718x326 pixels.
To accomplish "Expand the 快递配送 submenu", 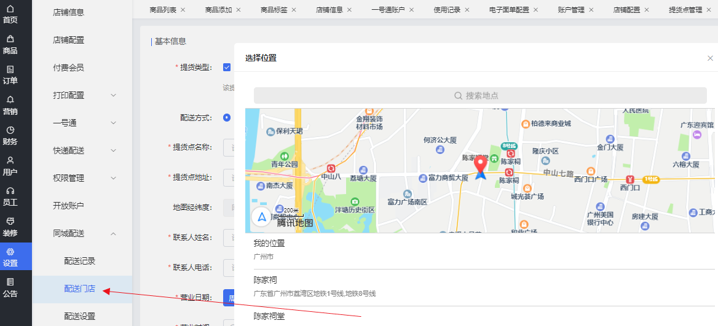I will [x=113, y=150].
